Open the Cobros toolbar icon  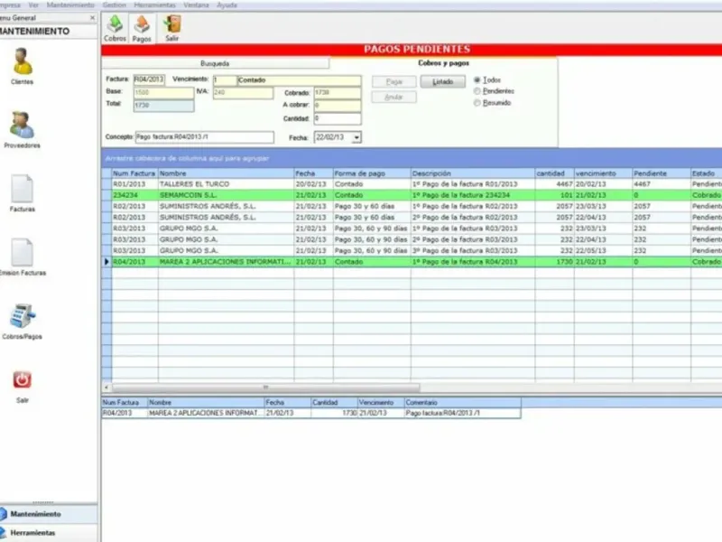click(x=115, y=28)
